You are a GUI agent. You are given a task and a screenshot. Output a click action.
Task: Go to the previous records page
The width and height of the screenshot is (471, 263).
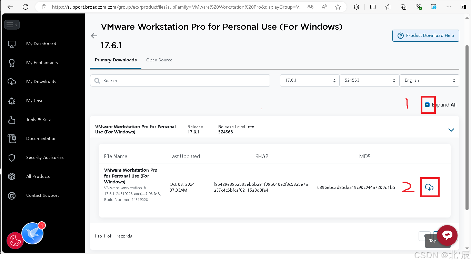pyautogui.click(x=424, y=236)
